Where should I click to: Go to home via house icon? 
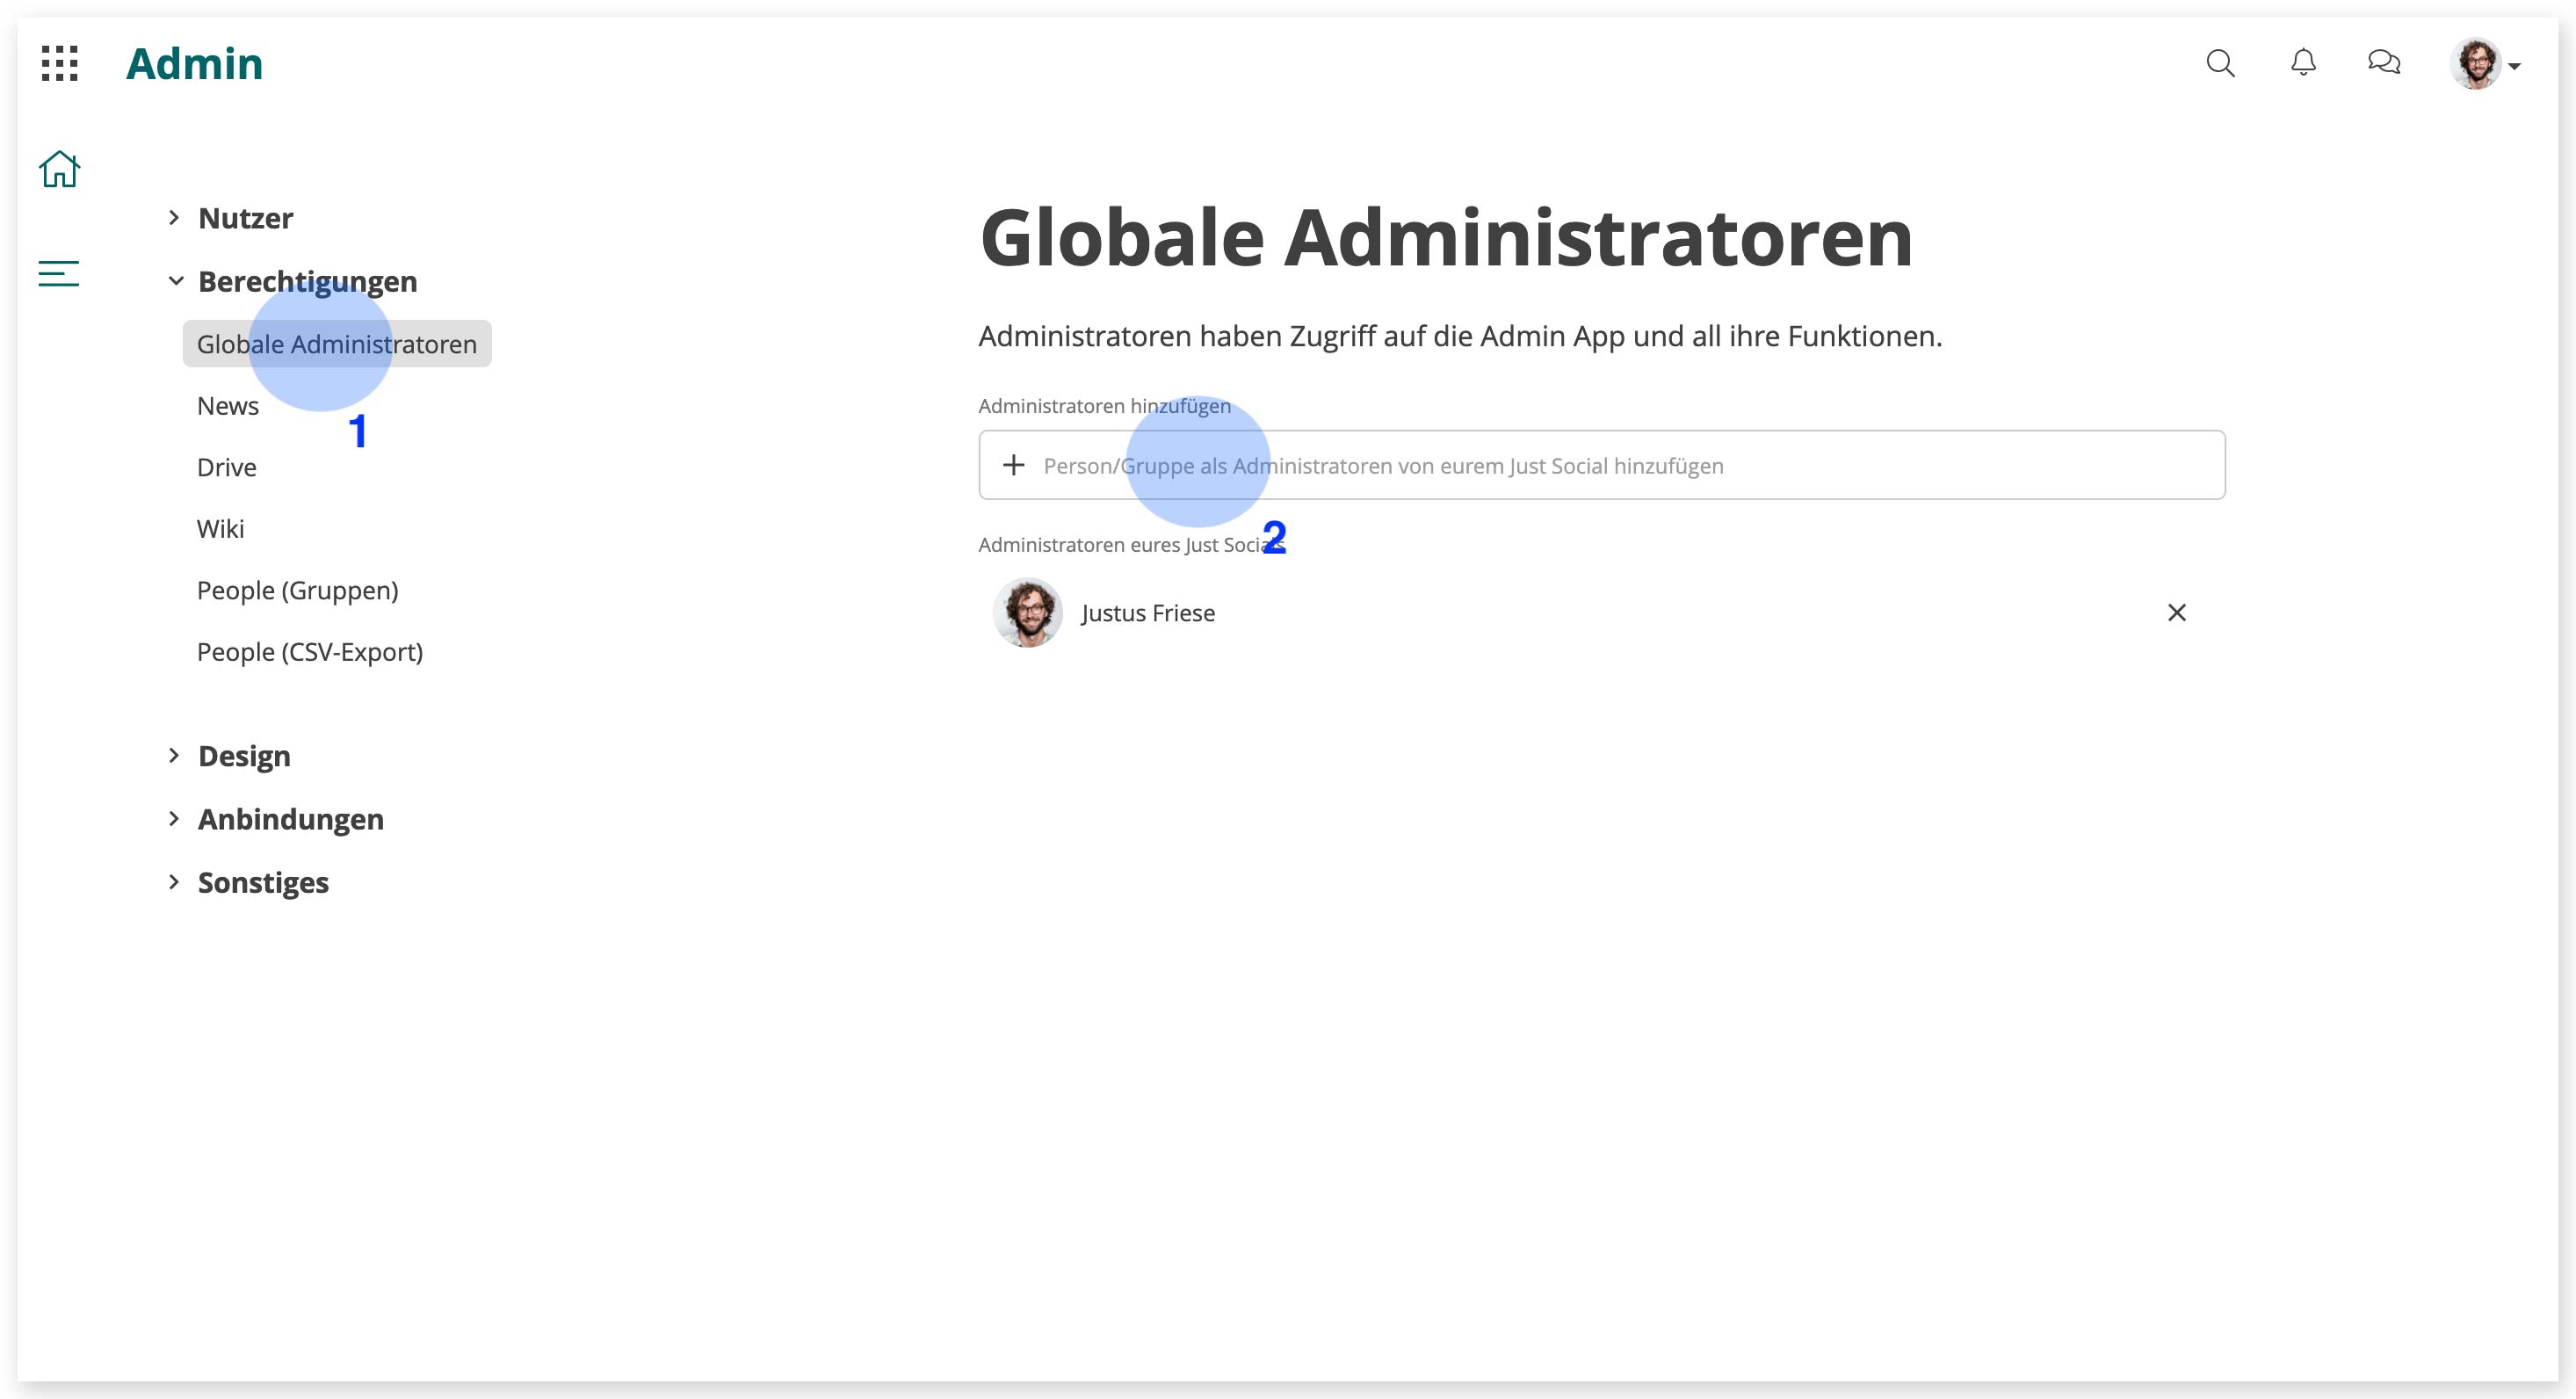click(60, 169)
